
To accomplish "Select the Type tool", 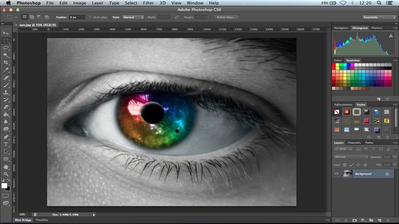I will [x=6, y=144].
